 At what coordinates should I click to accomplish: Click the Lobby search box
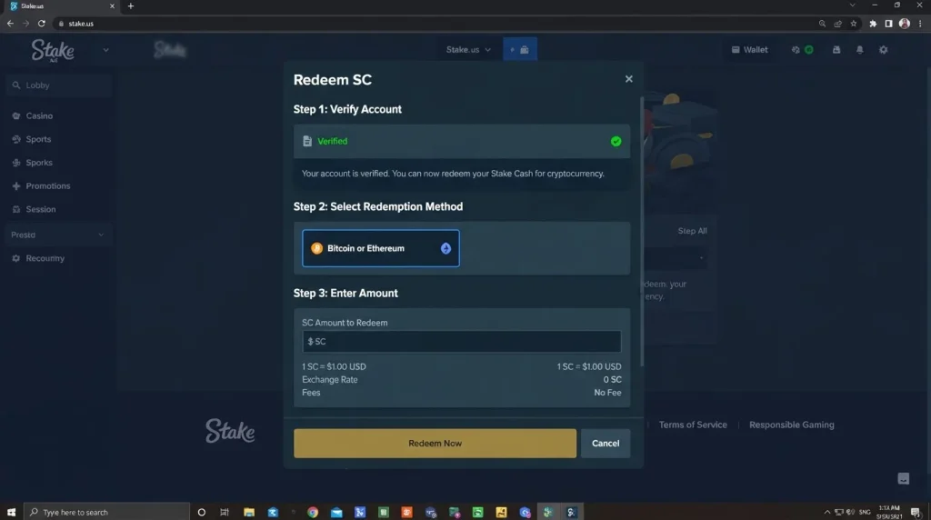click(58, 85)
